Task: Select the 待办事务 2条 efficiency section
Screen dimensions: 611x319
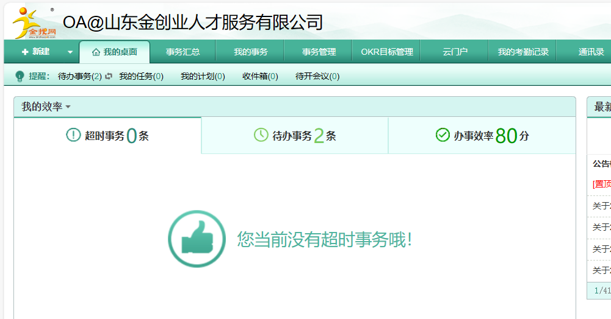Action: coord(295,135)
